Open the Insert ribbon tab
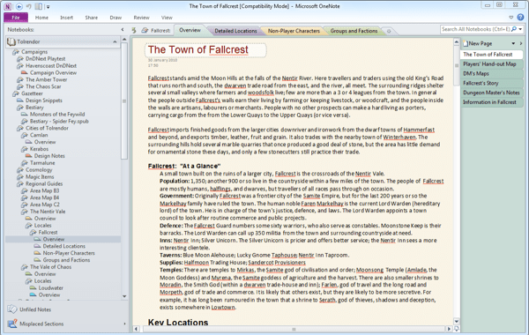This screenshot has height=335, width=529. [66, 18]
